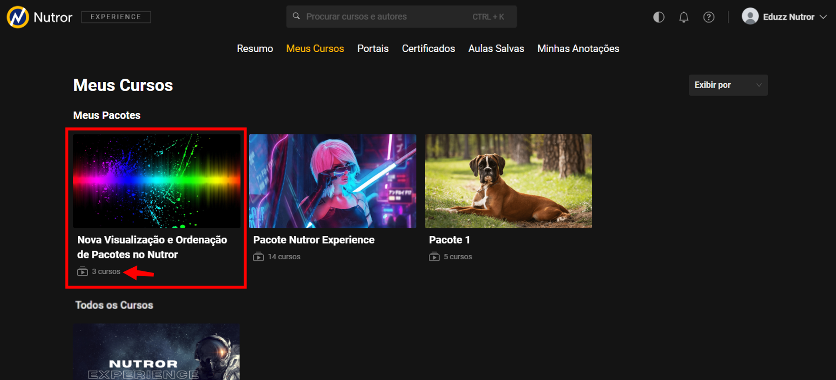This screenshot has height=380, width=836.
Task: Click the course icon beside 14 cursos
Action: [258, 257]
